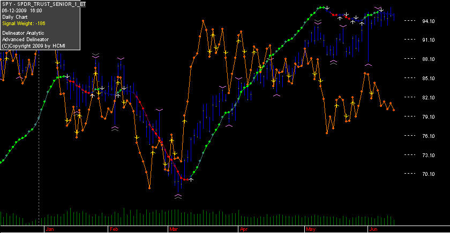Click the orange line's highest peak in March

pyautogui.click(x=203, y=21)
